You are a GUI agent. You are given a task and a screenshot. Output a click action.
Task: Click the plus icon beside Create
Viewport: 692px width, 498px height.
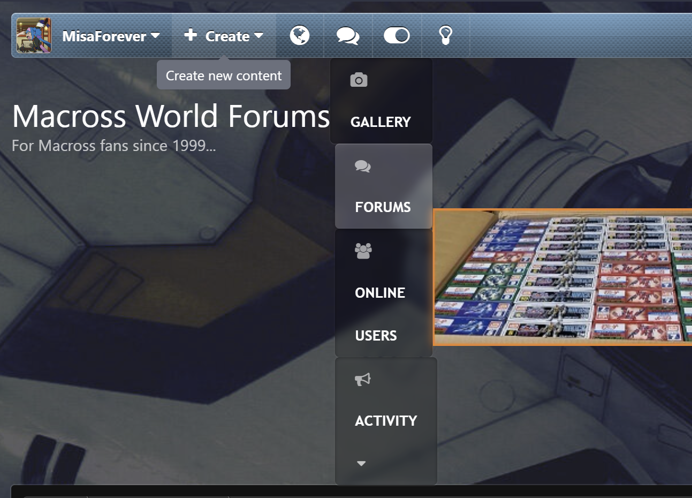point(191,35)
